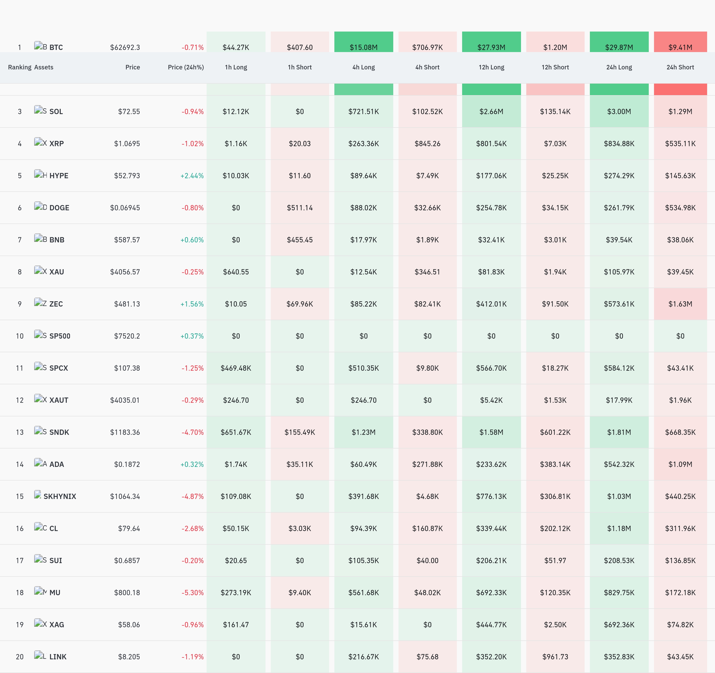Sort by 24h Short column header

(680, 67)
